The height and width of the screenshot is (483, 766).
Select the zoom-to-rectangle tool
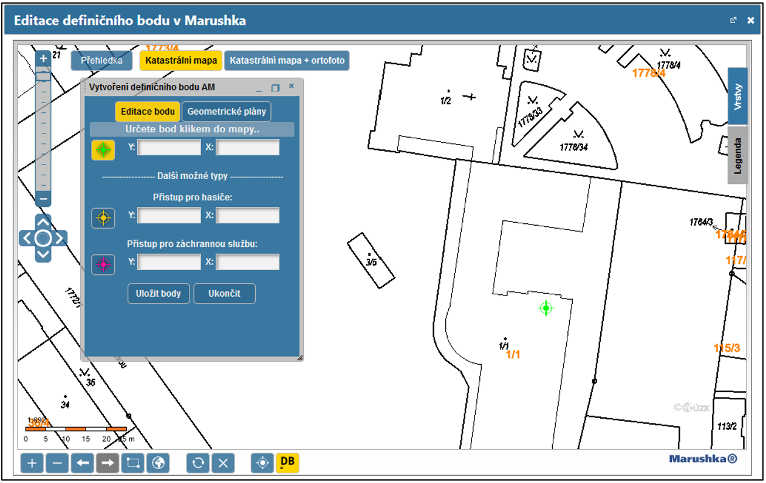132,463
